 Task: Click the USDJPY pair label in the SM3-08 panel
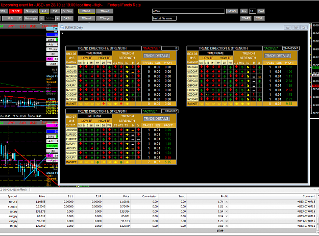tap(71, 67)
